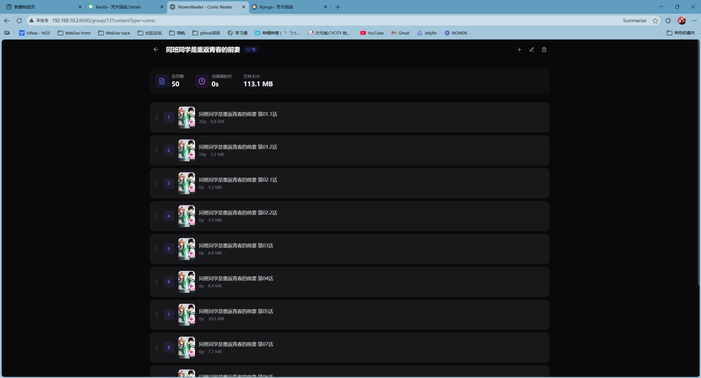Reload the page with the refresh icon
The width and height of the screenshot is (701, 378).
coord(19,21)
